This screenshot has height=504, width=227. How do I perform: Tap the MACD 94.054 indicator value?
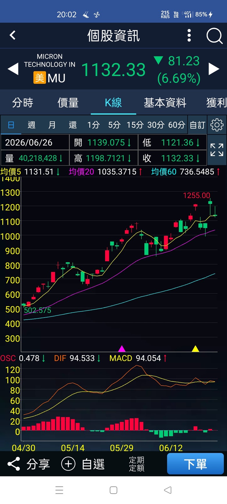click(138, 358)
